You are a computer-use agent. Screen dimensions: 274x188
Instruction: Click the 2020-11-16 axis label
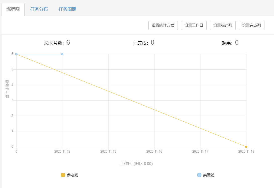(154, 152)
